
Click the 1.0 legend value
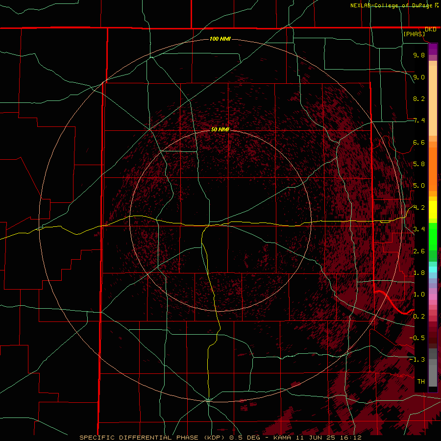(x=419, y=295)
